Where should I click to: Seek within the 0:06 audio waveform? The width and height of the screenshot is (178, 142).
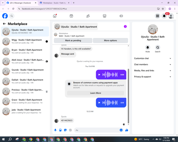[x=110, y=75]
